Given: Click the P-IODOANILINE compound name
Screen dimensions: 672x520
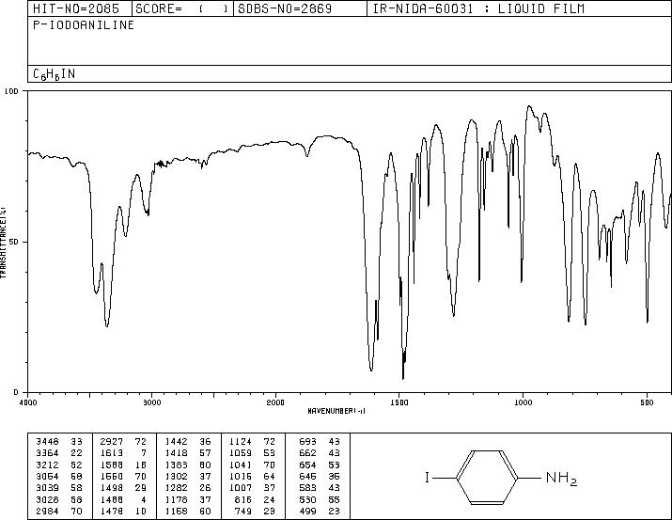Looking at the screenshot, I should tap(84, 25).
